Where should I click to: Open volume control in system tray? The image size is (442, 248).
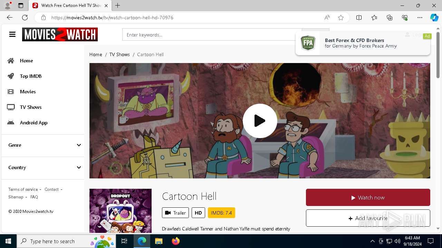click(397, 241)
